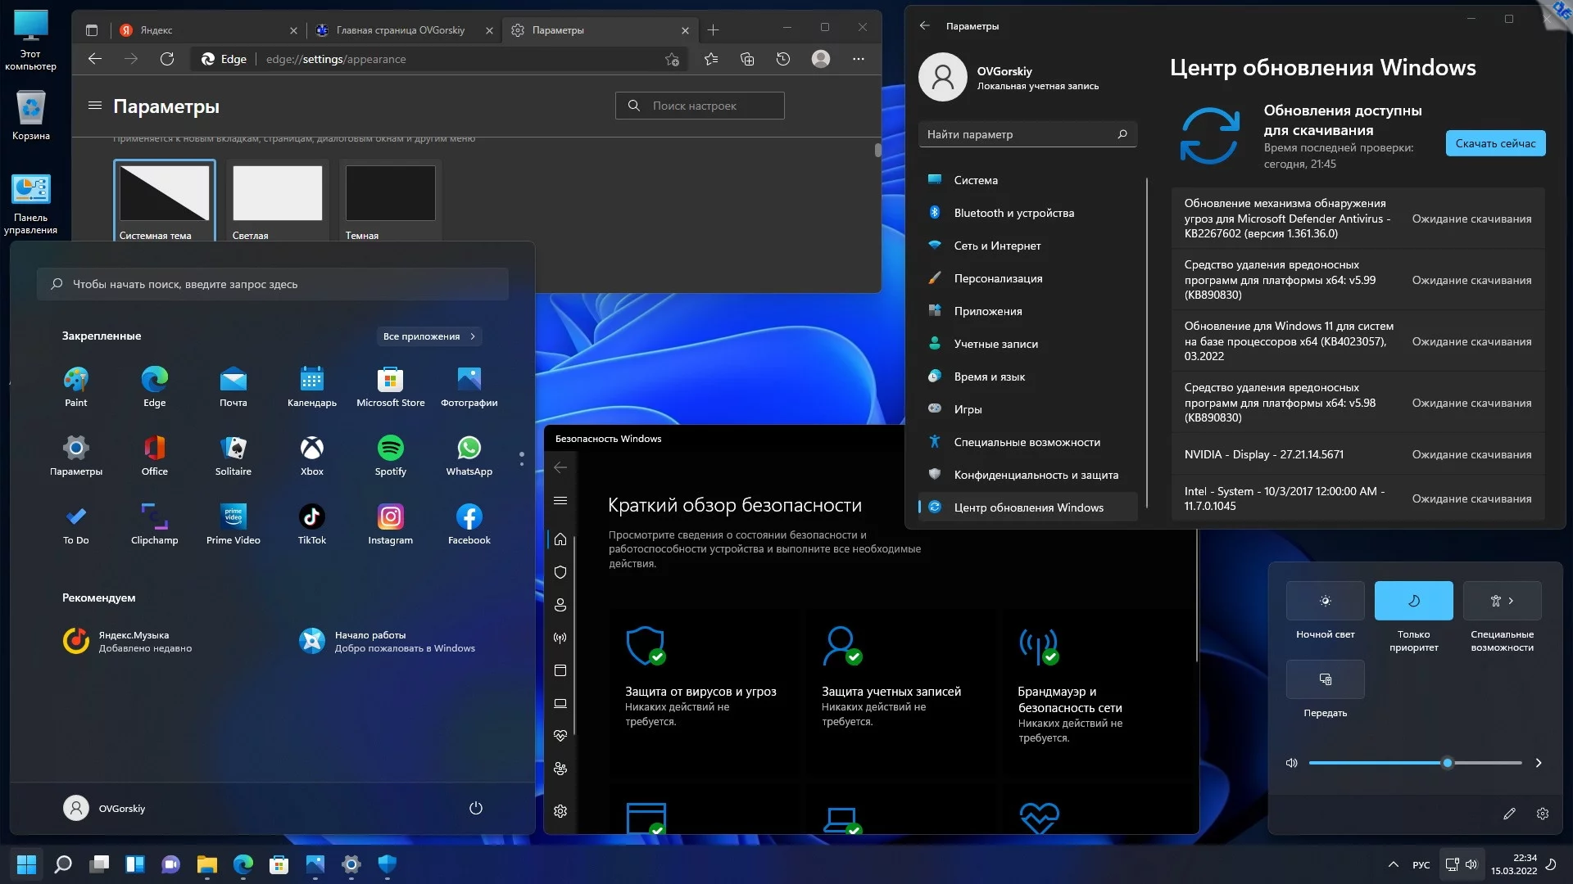Expand Accessibility quick settings chevron
The image size is (1573, 884).
pos(1511,601)
